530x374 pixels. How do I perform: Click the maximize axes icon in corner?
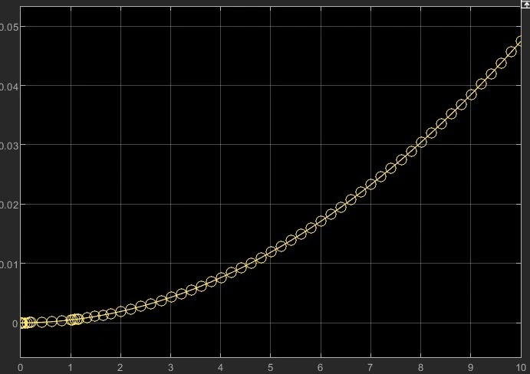[x=525, y=3]
